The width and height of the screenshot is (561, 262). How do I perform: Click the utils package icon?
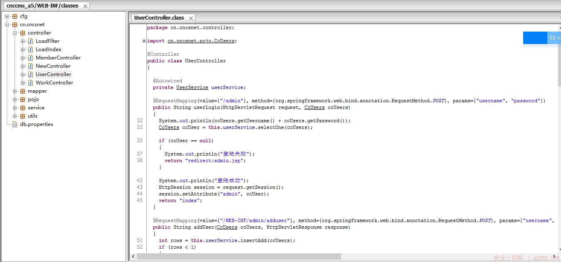click(23, 116)
